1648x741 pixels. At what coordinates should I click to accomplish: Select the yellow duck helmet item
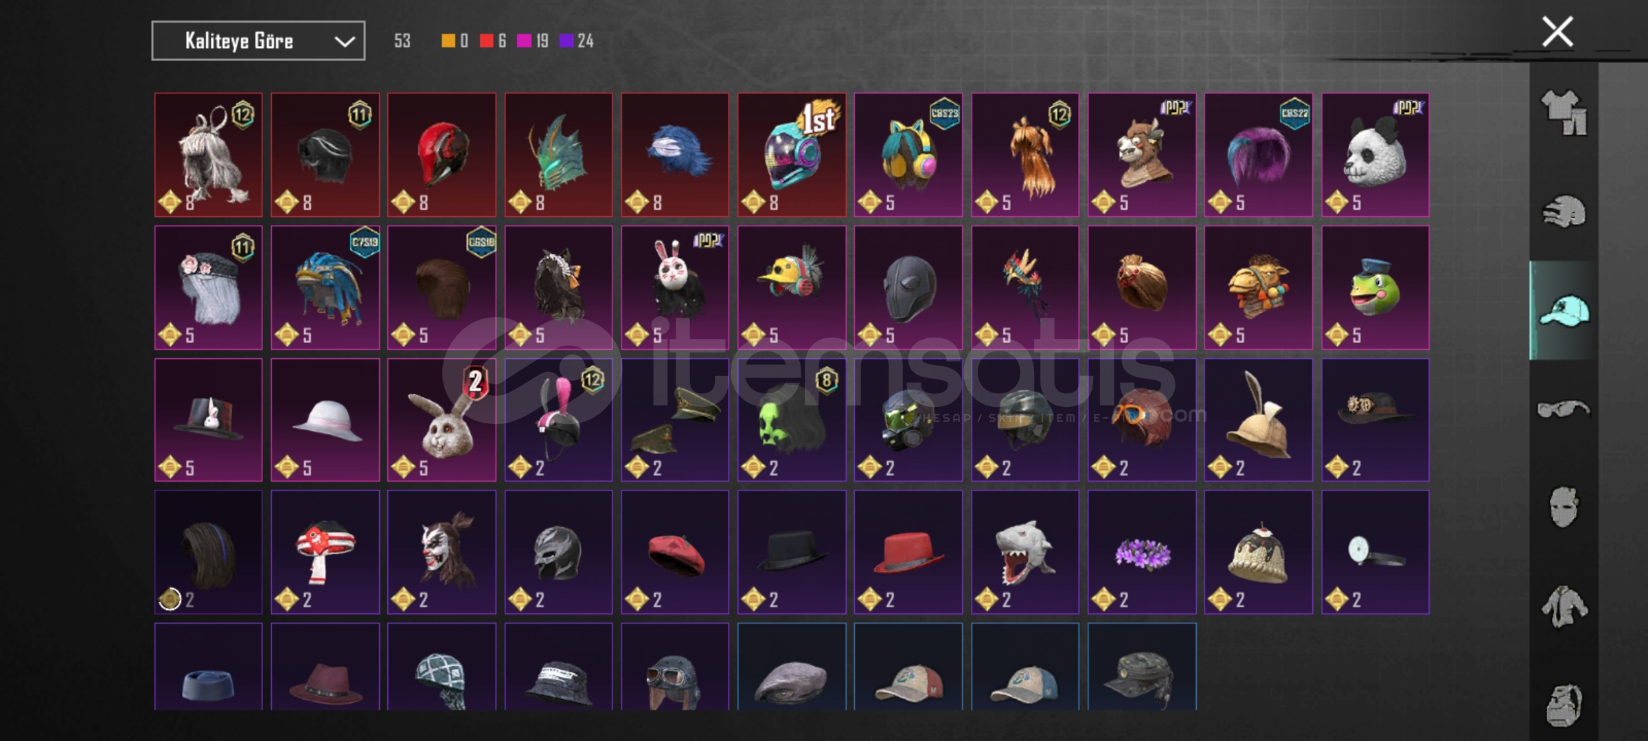(792, 288)
